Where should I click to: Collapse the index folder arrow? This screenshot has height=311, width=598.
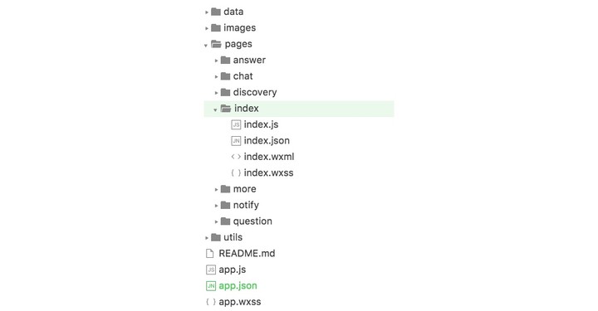pyautogui.click(x=215, y=109)
